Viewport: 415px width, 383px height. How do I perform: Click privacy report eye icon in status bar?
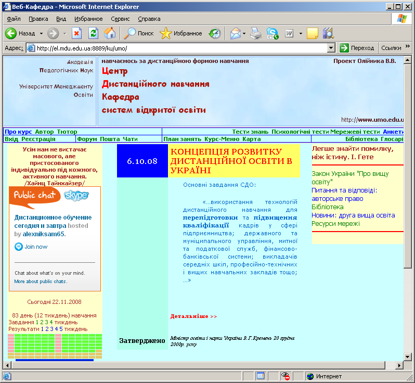click(285, 376)
